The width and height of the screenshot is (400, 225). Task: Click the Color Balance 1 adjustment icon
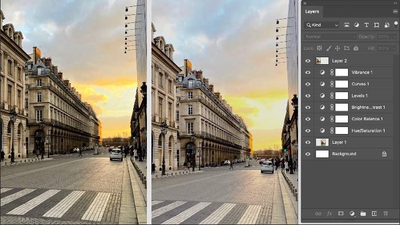pos(322,119)
